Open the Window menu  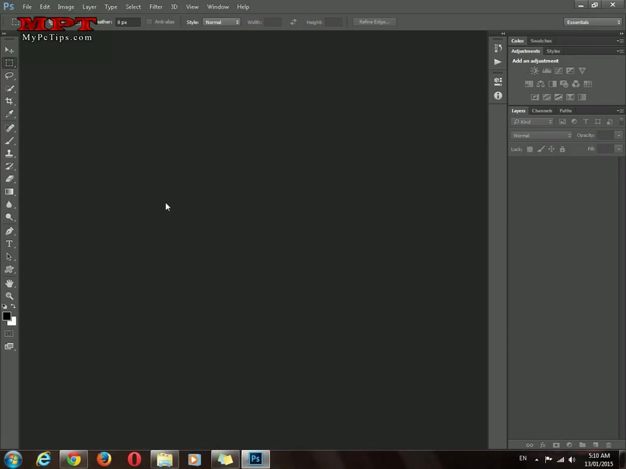pos(218,7)
